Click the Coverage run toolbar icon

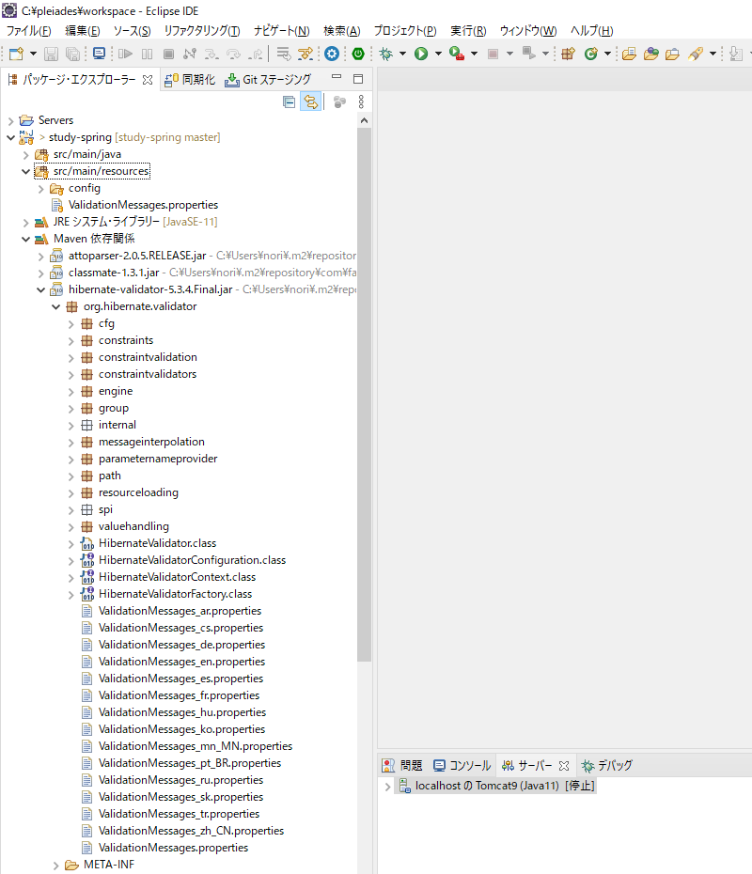point(457,54)
